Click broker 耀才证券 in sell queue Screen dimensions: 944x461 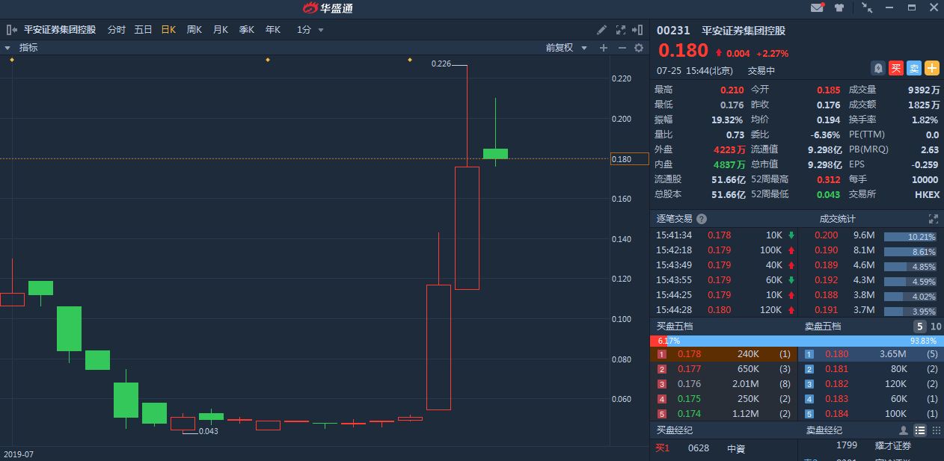[893, 446]
